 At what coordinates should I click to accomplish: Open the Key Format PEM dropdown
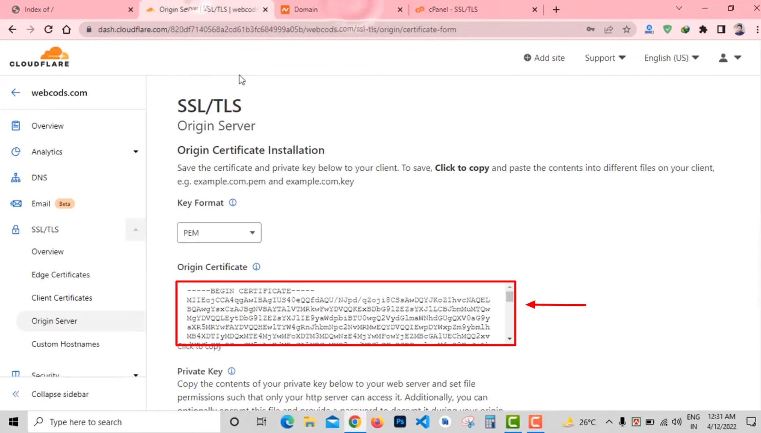219,233
